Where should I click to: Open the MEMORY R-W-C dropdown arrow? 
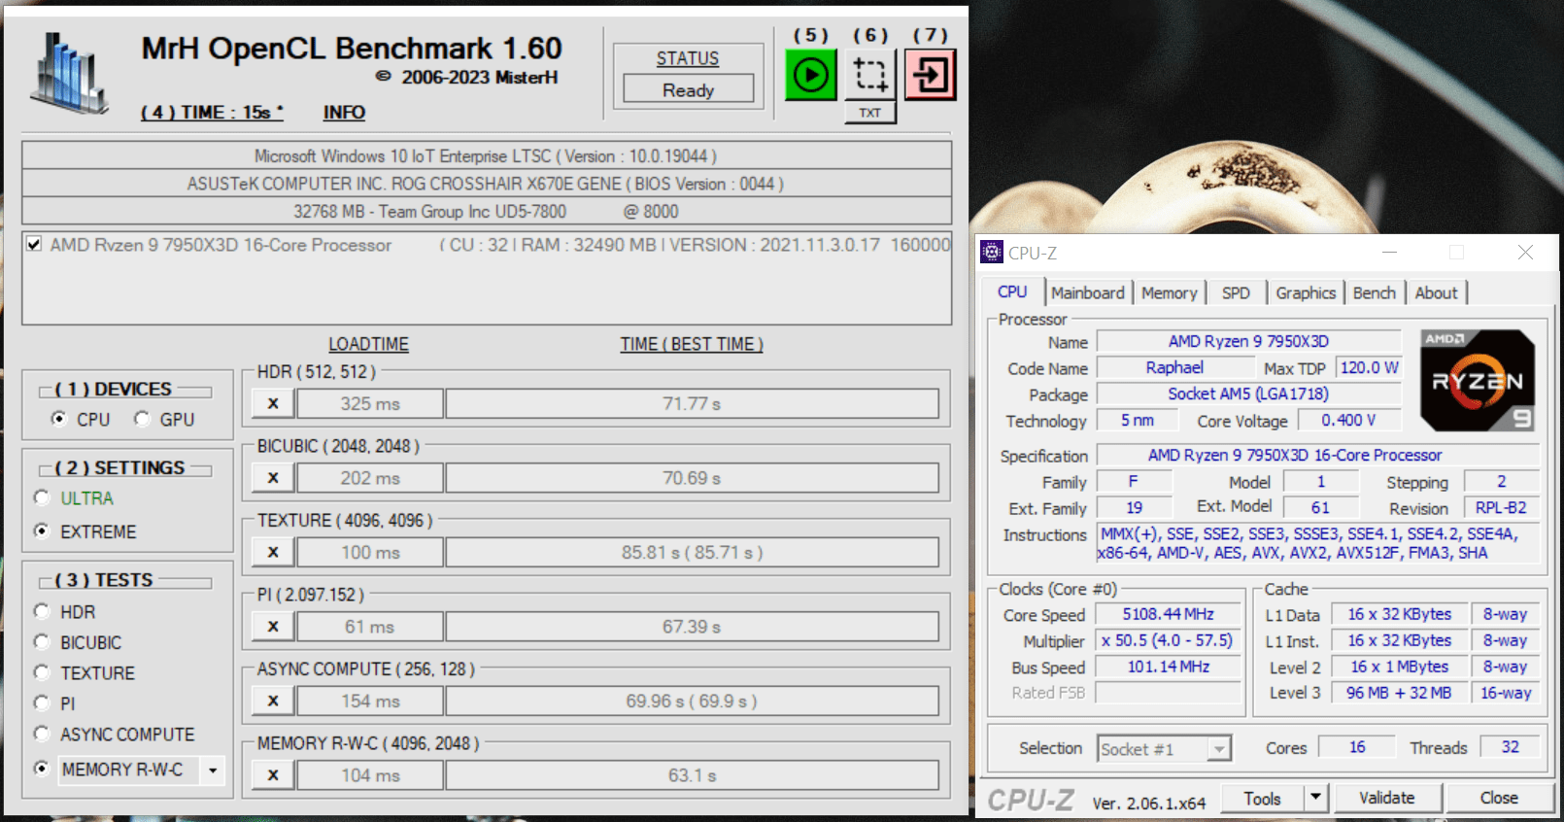pos(213,771)
